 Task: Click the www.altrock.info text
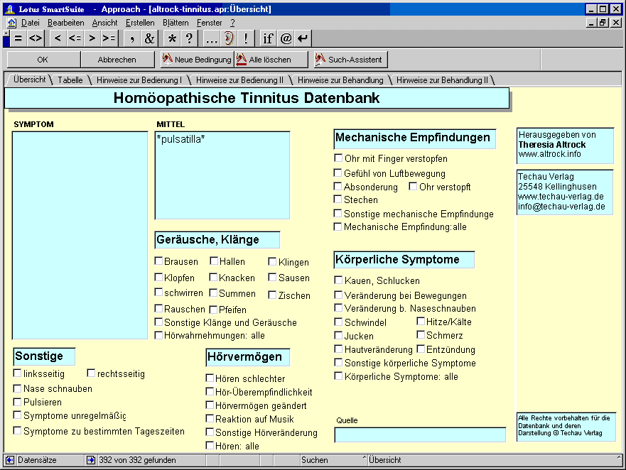pos(549,154)
